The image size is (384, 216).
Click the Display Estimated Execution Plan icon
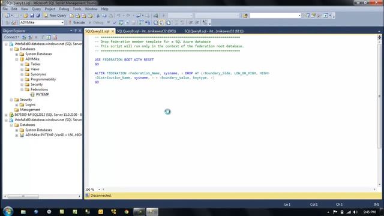tap(121, 23)
